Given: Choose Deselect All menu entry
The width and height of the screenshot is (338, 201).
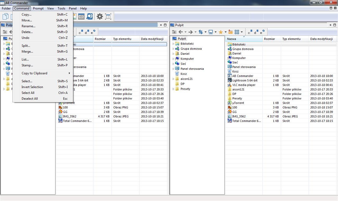Looking at the screenshot, I should 43,99.
